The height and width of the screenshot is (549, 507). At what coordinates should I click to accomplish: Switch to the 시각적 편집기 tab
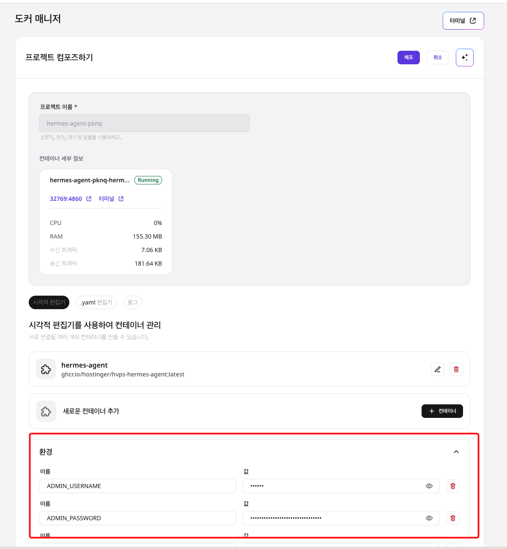point(49,302)
